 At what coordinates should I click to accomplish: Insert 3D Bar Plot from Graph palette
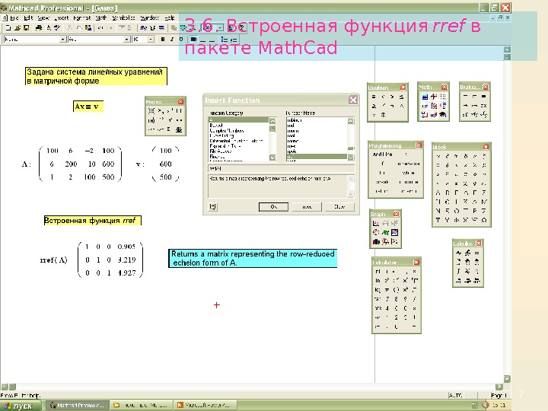coord(376,241)
